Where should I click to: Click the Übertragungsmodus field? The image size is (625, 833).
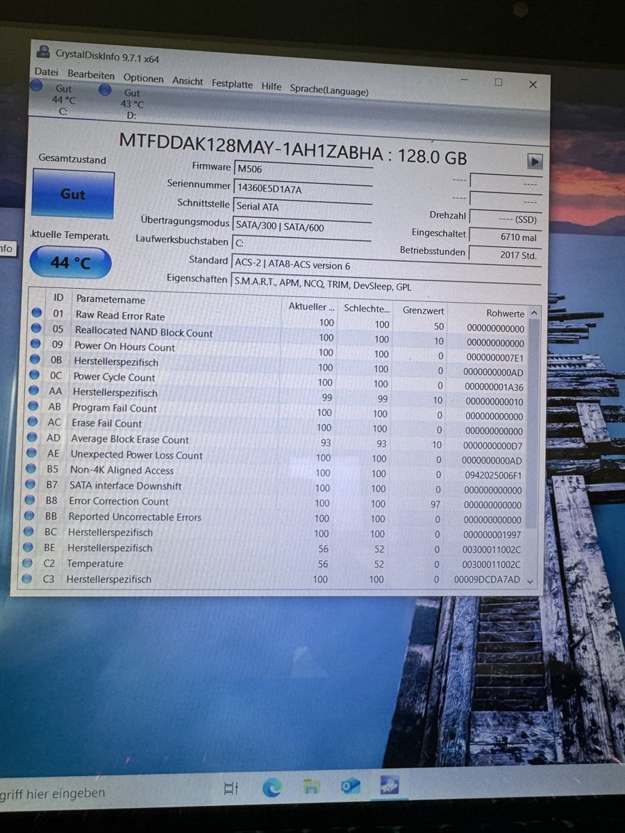(x=302, y=227)
